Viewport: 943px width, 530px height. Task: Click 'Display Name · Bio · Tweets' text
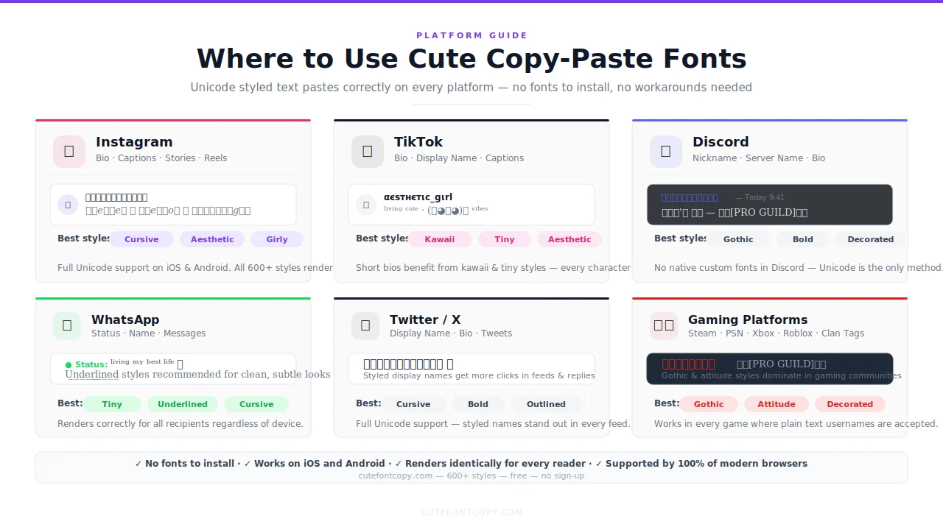[451, 333]
